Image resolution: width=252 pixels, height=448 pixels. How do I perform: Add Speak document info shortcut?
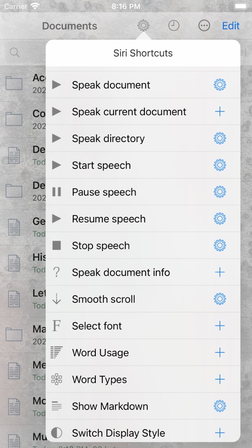coord(220,272)
